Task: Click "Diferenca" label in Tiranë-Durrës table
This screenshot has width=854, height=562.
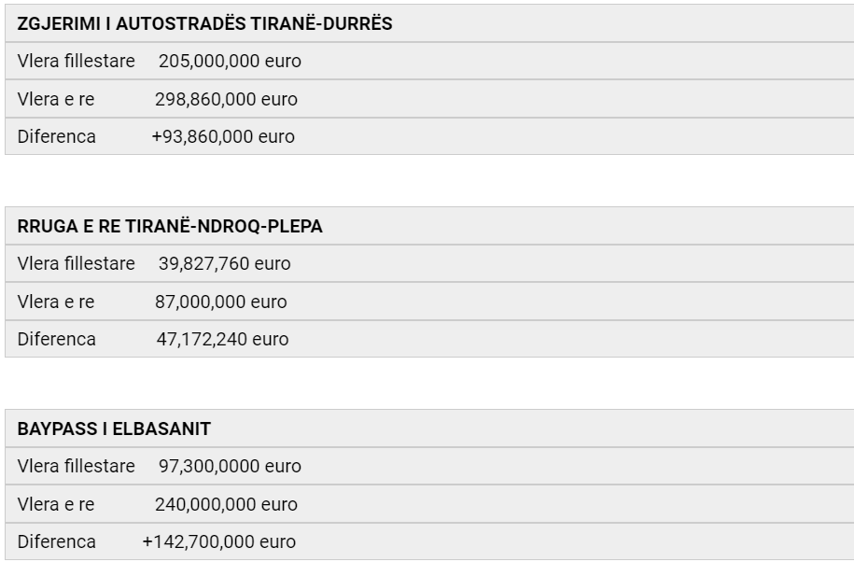Action: click(56, 136)
